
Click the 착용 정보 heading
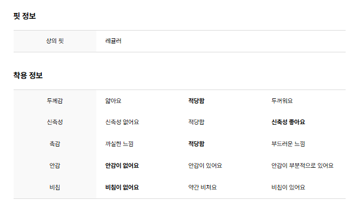pos(28,75)
